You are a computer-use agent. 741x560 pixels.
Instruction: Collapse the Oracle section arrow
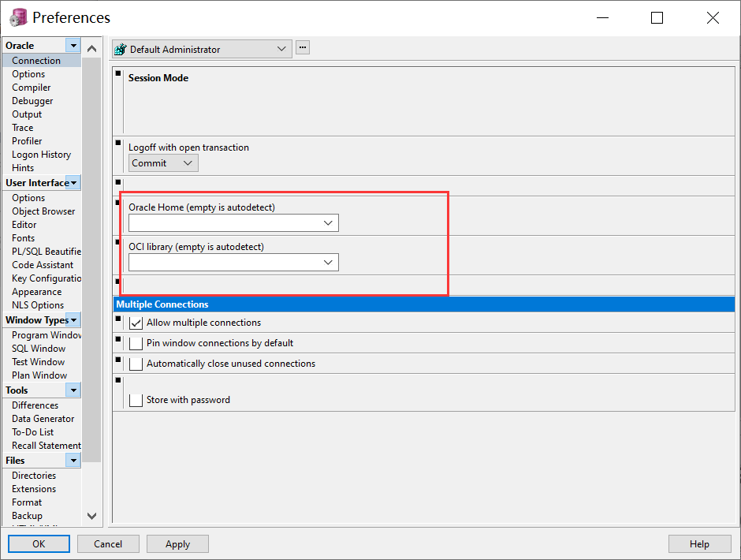tap(73, 46)
